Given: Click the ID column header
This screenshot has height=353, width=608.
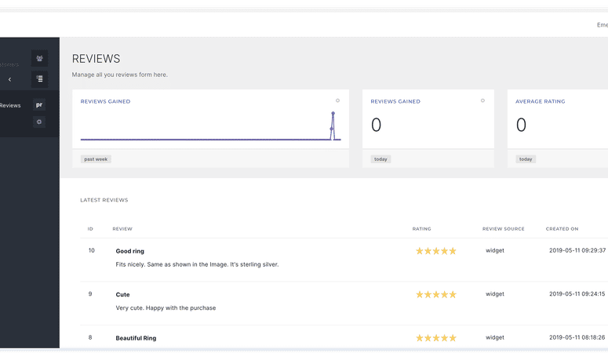Looking at the screenshot, I should tap(90, 229).
